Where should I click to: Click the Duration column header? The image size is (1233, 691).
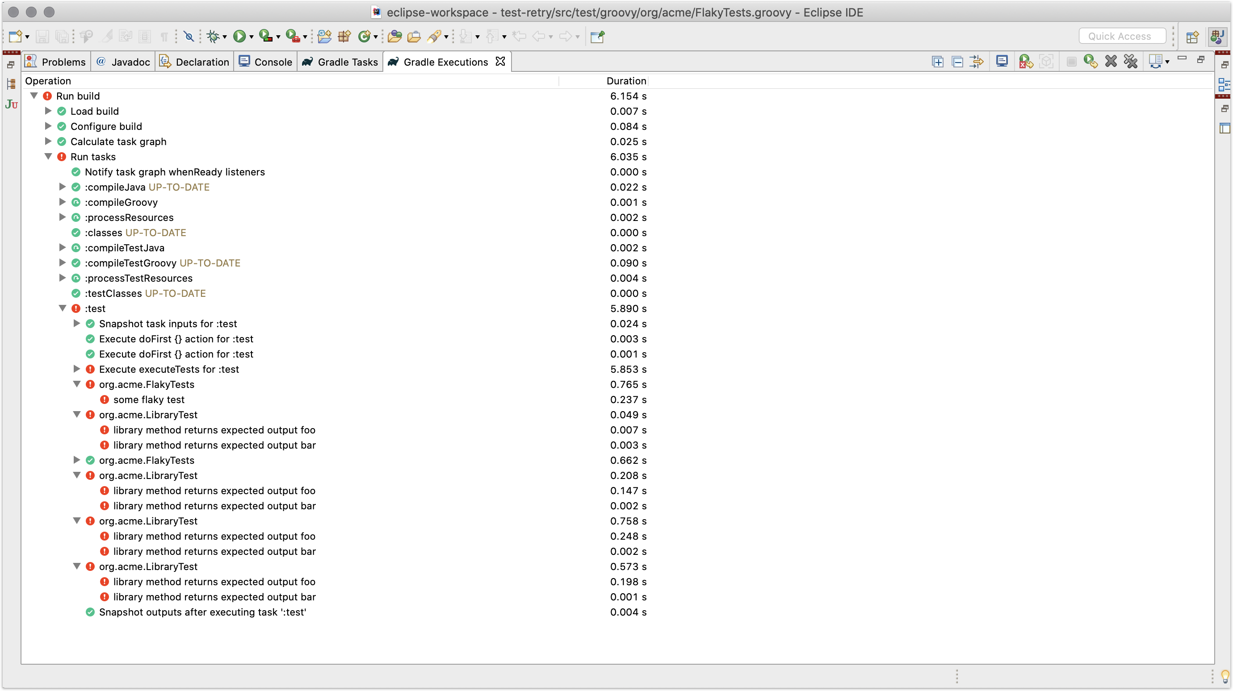pyautogui.click(x=625, y=81)
